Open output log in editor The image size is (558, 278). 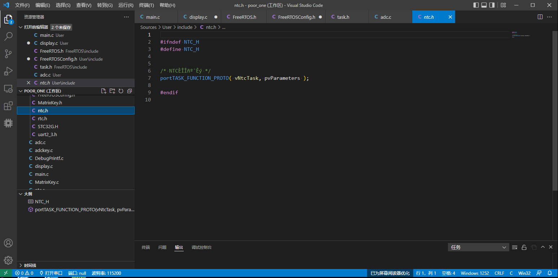tap(533, 247)
